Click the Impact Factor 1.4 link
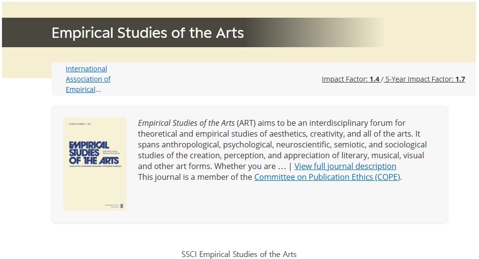Image resolution: width=479 pixels, height=259 pixels. click(351, 79)
